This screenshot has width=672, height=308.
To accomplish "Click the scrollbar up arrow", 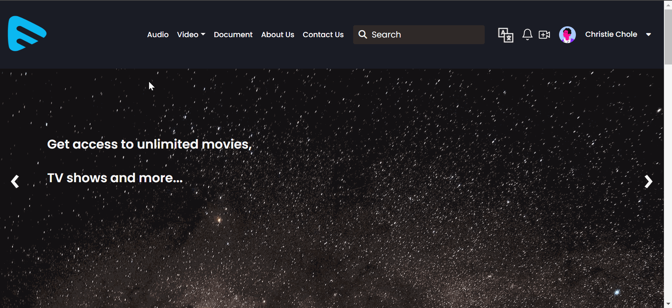I will [x=668, y=5].
